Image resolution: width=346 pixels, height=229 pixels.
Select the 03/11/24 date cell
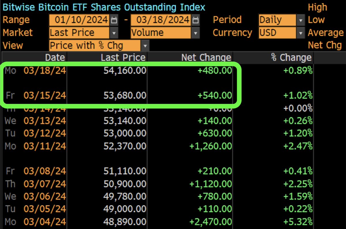45,146
